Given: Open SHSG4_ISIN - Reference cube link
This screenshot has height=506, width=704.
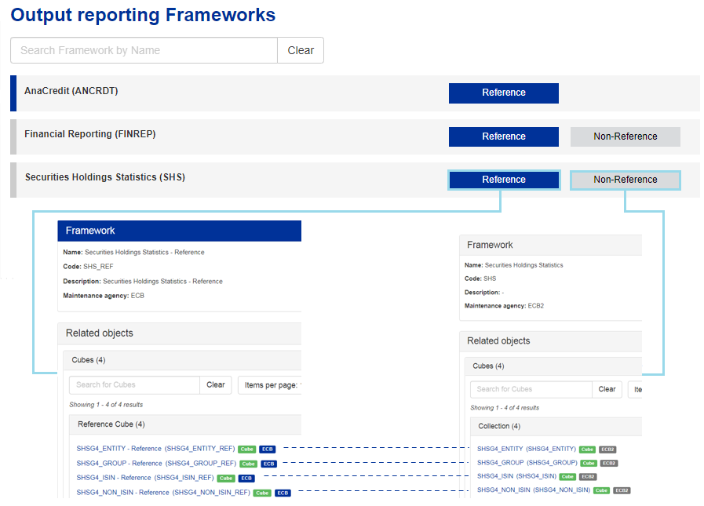Looking at the screenshot, I should coord(145,478).
